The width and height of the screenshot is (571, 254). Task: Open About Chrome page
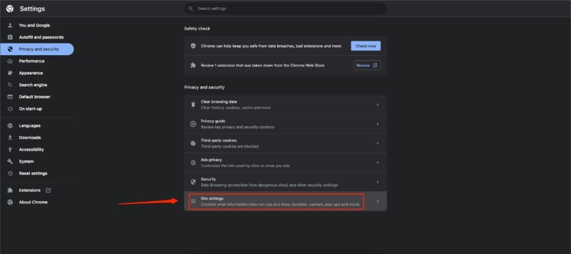(x=33, y=202)
